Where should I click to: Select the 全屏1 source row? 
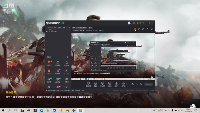(x=58, y=31)
